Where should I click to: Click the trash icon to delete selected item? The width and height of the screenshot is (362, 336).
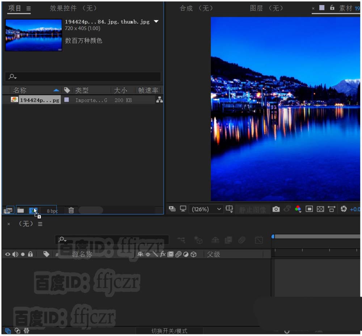point(71,210)
